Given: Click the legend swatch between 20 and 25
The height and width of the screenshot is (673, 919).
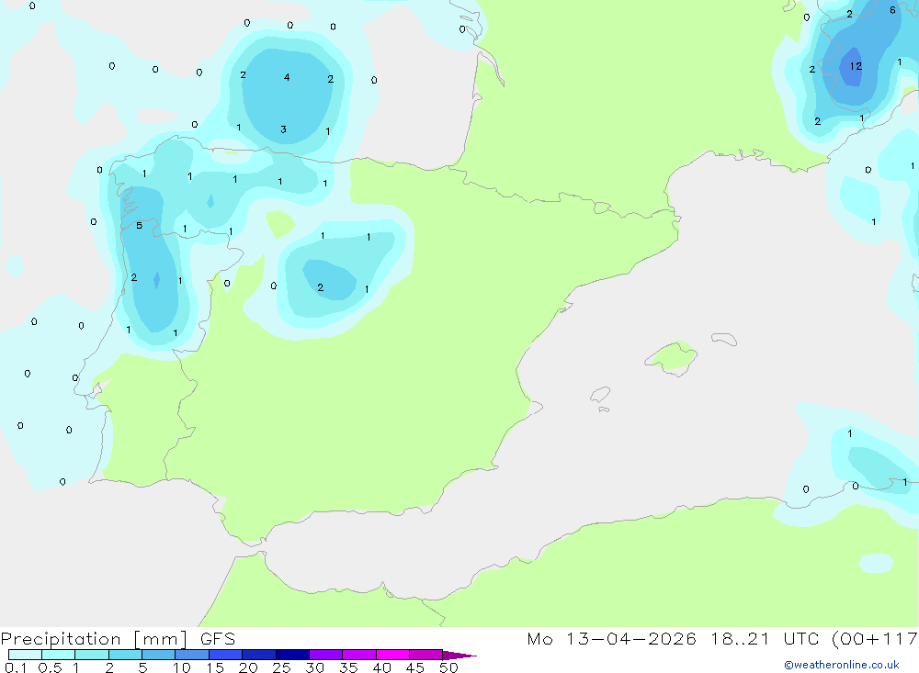Looking at the screenshot, I should (x=258, y=655).
